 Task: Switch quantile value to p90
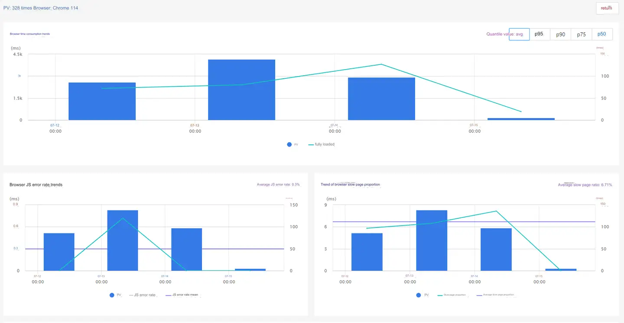[x=561, y=34]
